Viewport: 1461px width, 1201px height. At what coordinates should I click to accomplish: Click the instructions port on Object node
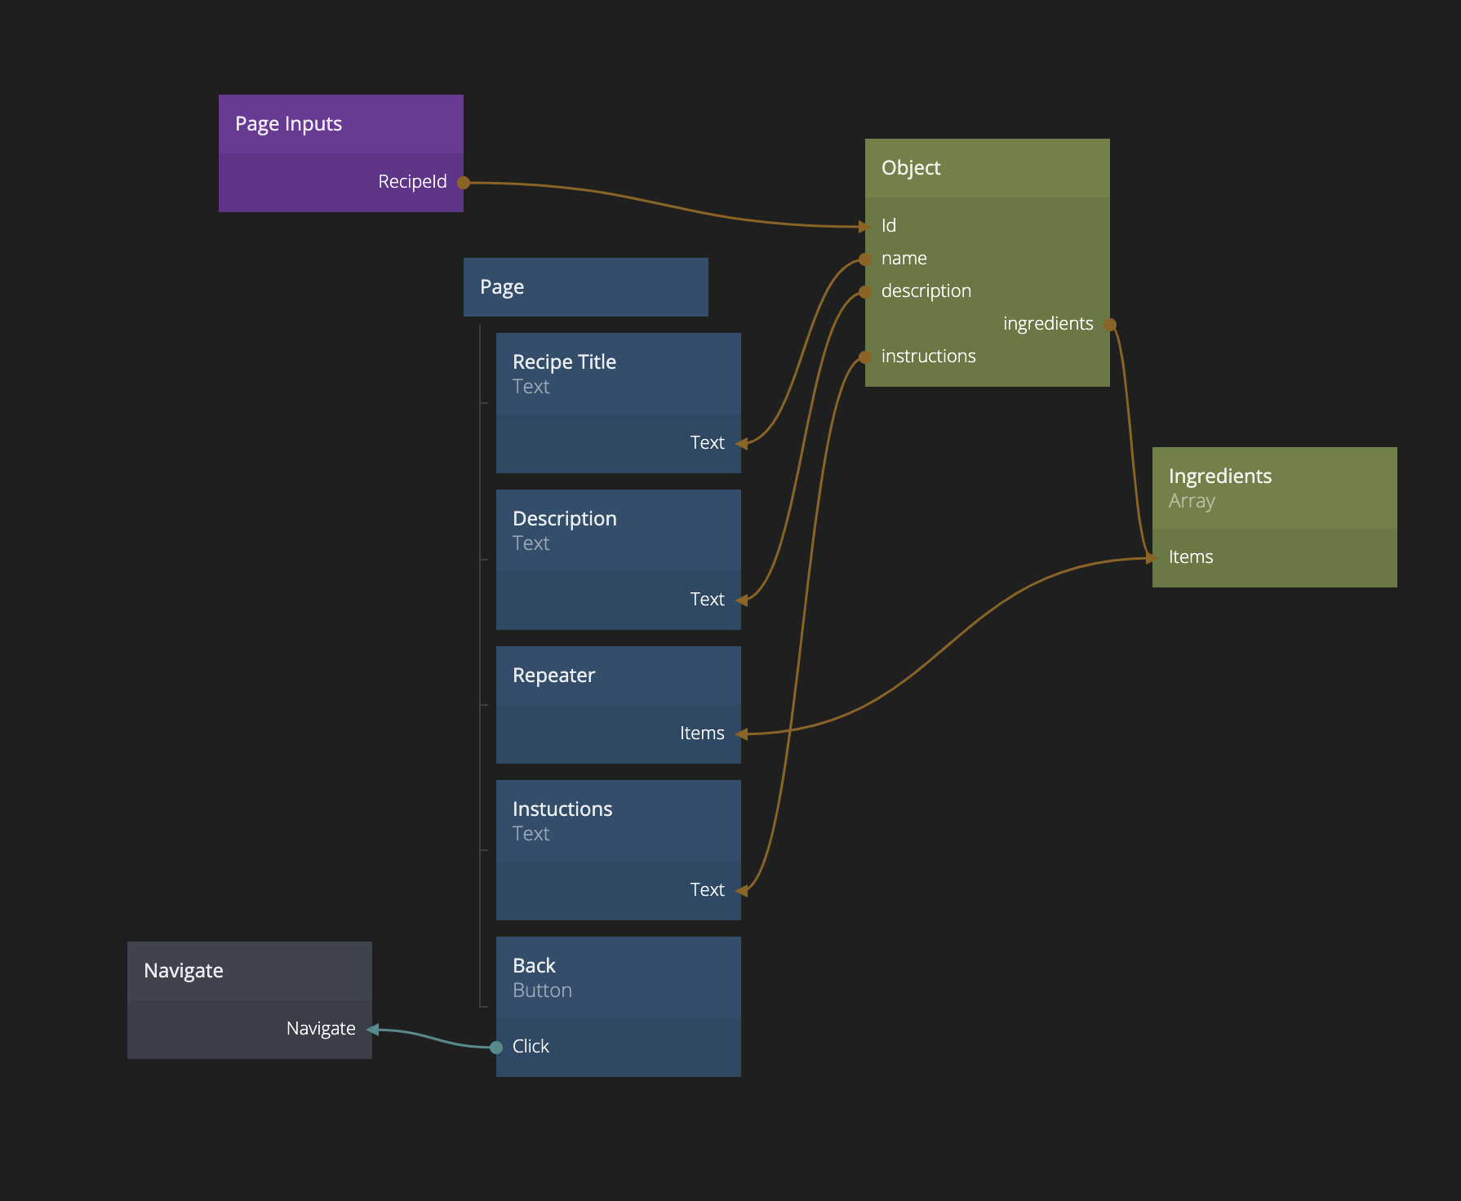[865, 357]
